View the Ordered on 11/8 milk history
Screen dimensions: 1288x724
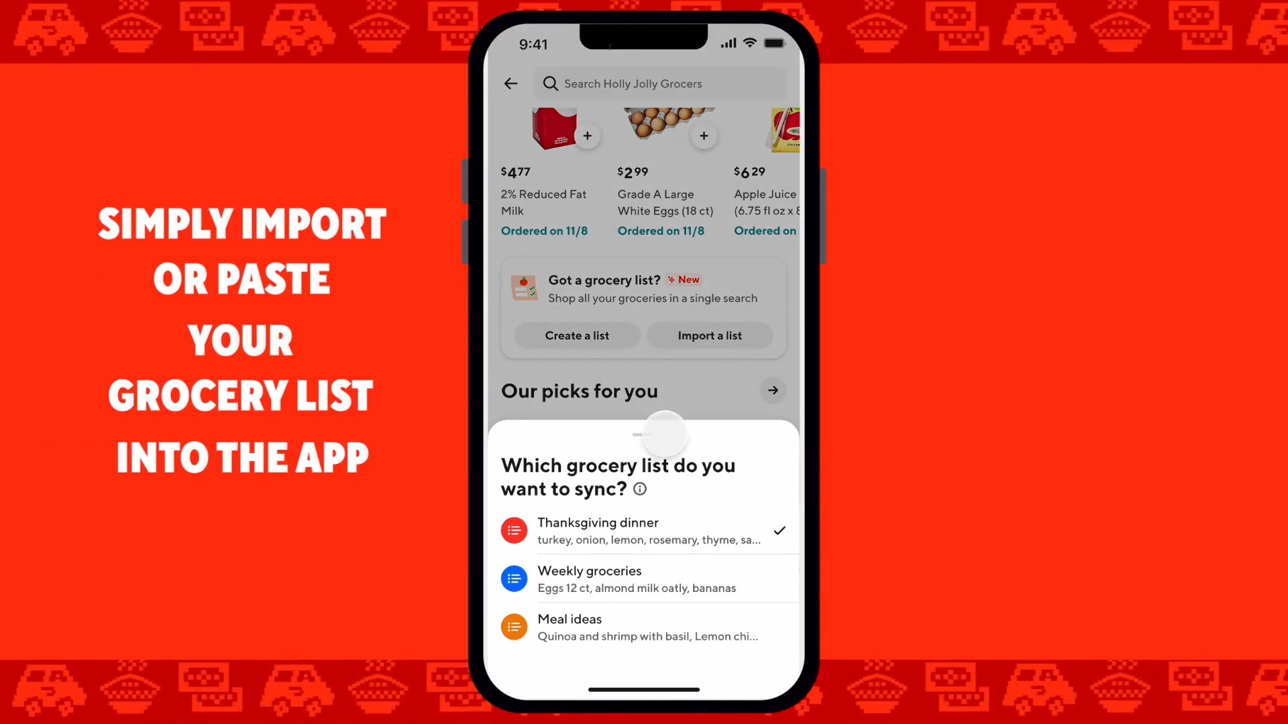point(544,231)
